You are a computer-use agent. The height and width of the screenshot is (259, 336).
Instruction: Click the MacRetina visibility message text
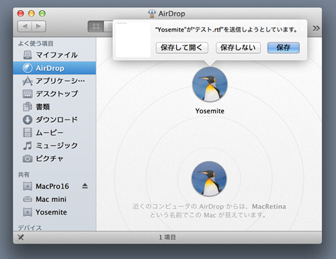(x=209, y=211)
